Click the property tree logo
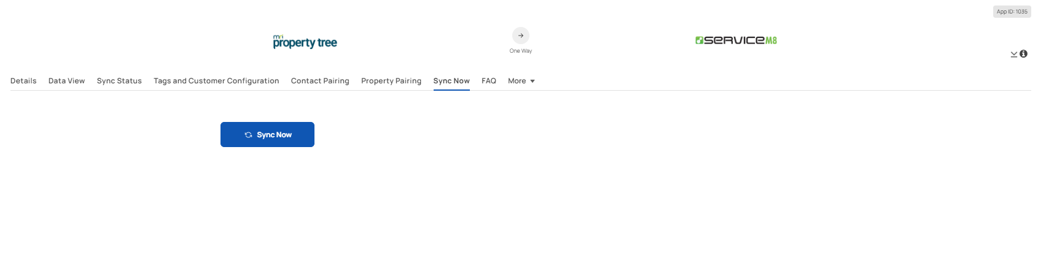This screenshot has height=258, width=1038. (305, 42)
